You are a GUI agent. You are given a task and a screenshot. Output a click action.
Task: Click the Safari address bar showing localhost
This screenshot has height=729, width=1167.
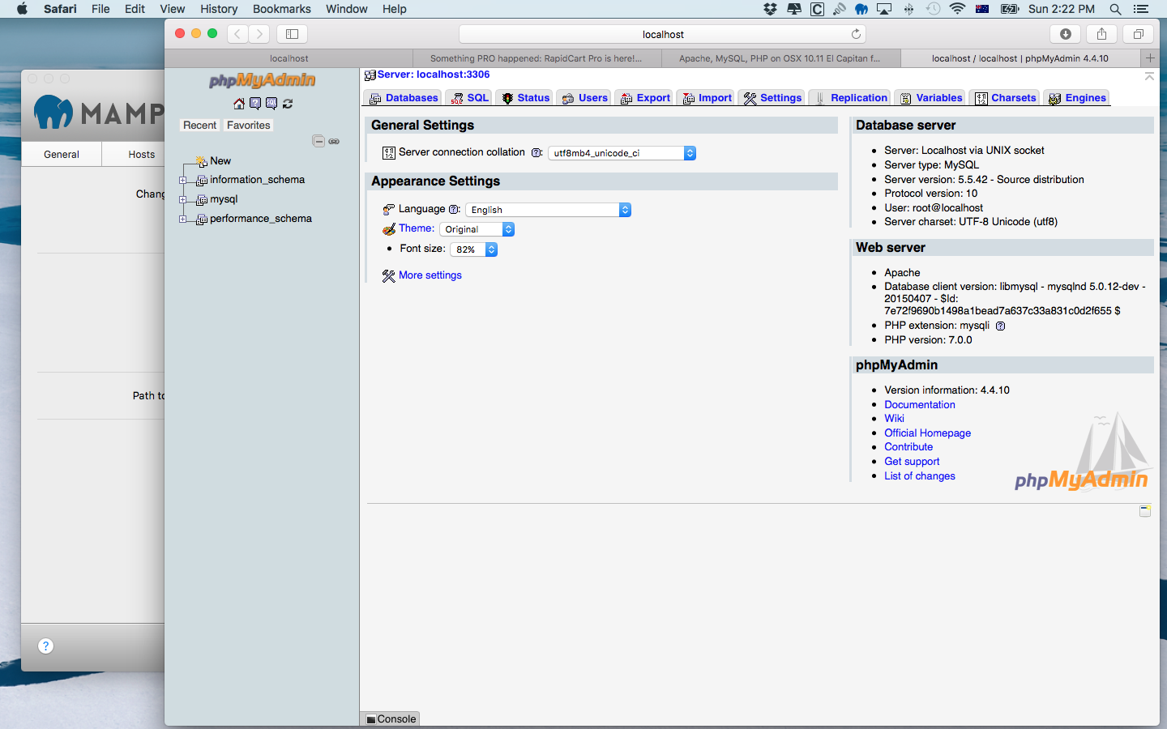pos(663,34)
